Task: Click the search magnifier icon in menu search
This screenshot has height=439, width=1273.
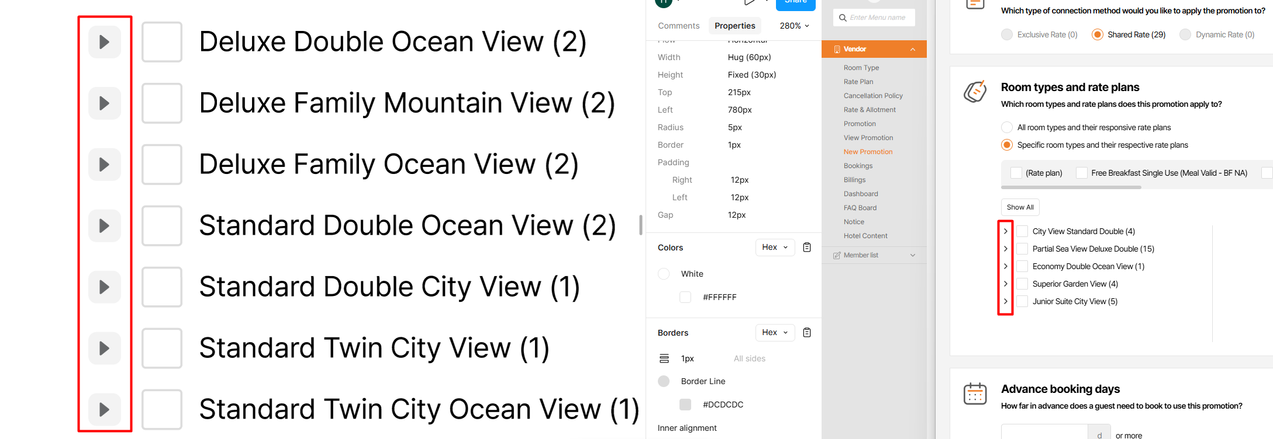Action: (843, 18)
